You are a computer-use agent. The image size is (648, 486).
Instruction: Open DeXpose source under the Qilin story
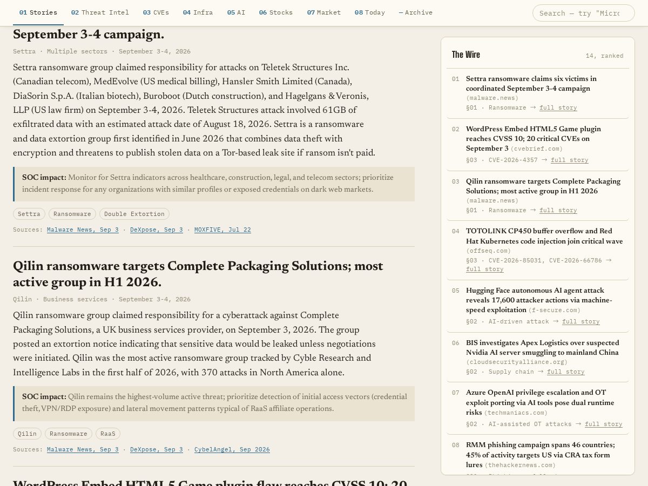click(x=157, y=449)
